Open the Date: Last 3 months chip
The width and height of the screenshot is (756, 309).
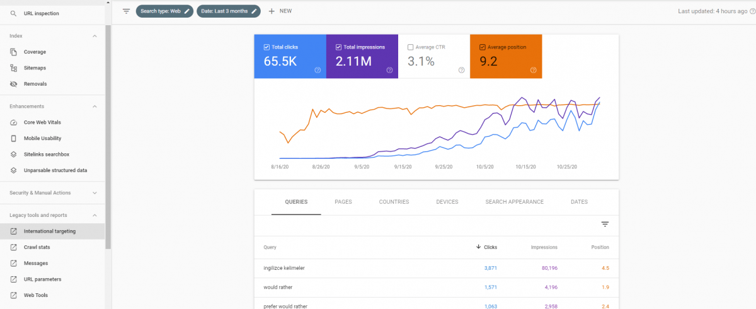(x=229, y=11)
